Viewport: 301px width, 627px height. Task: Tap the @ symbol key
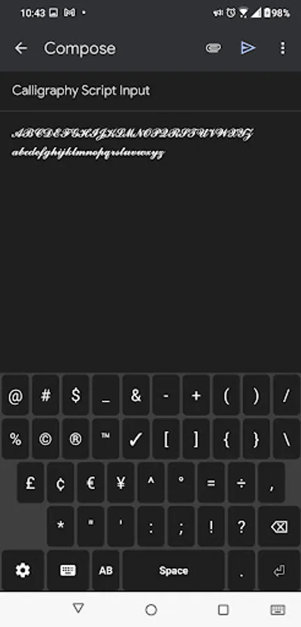tap(15, 396)
